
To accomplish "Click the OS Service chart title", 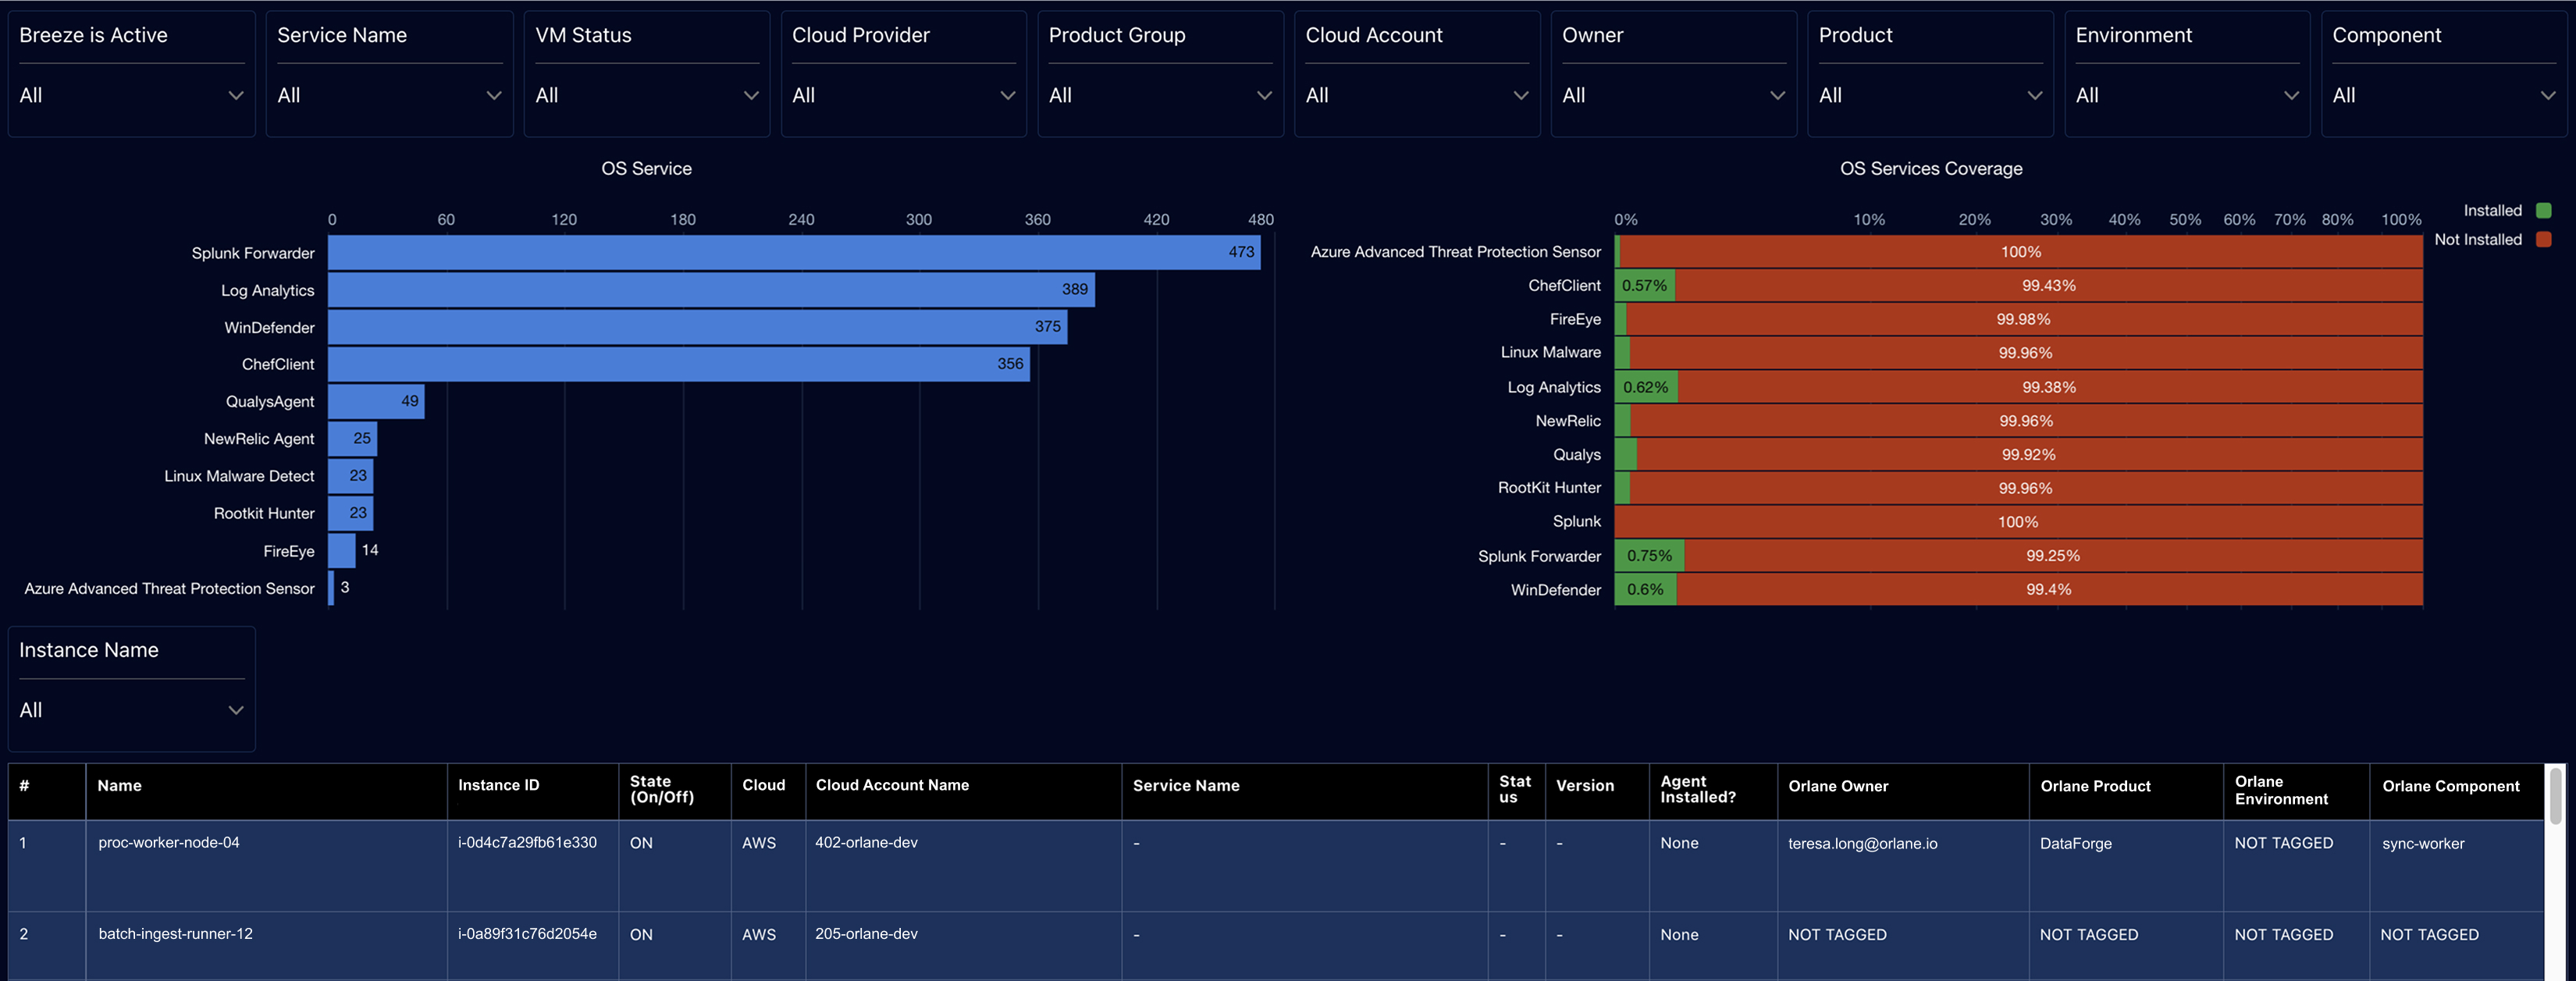I will pyautogui.click(x=646, y=169).
